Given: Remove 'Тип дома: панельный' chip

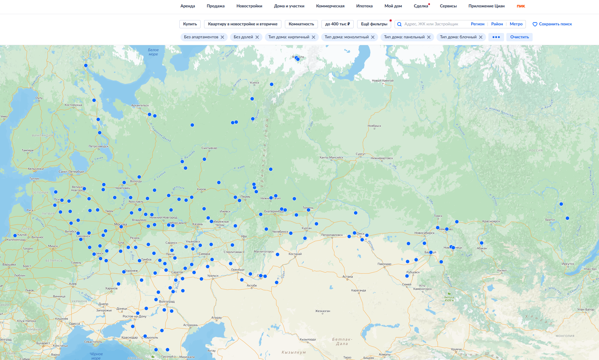Looking at the screenshot, I should 429,37.
